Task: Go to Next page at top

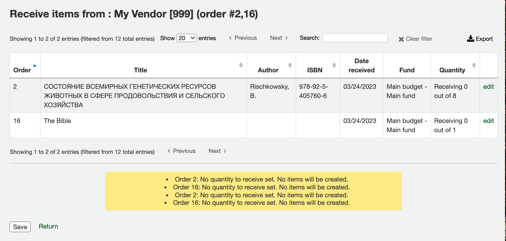Action: 279,38
